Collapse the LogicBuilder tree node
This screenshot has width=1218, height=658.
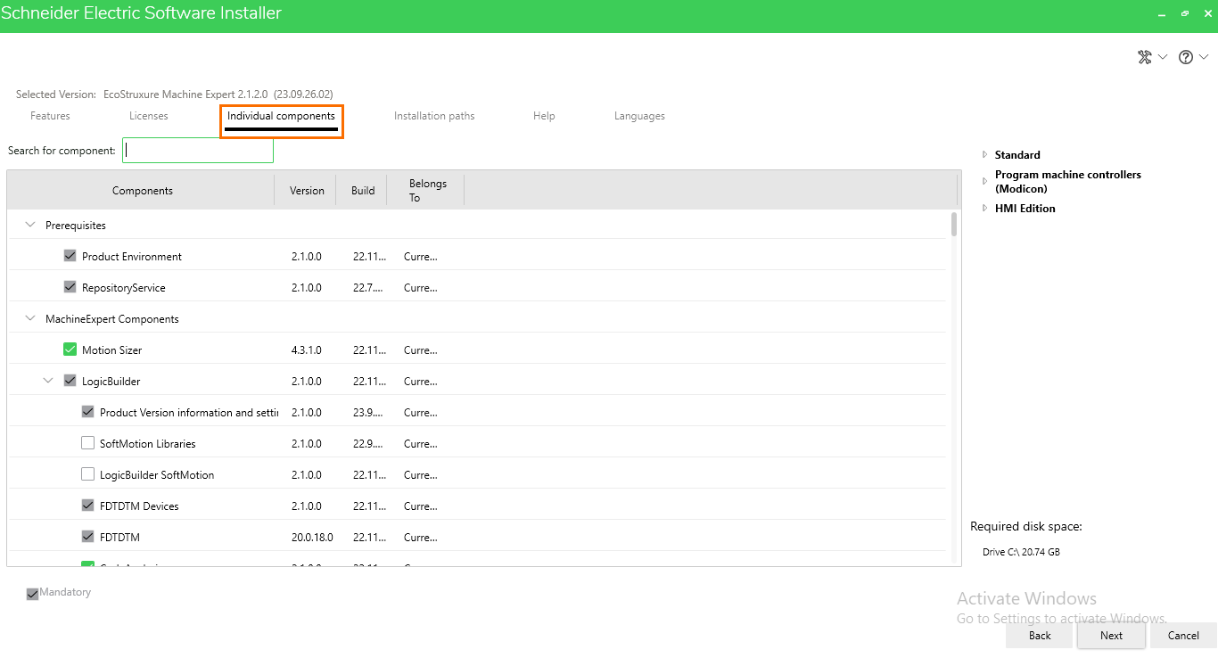pos(48,381)
